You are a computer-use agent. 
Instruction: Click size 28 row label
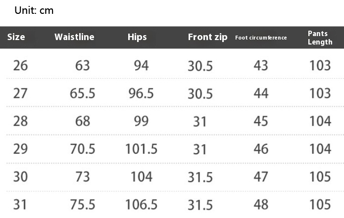[20, 121]
